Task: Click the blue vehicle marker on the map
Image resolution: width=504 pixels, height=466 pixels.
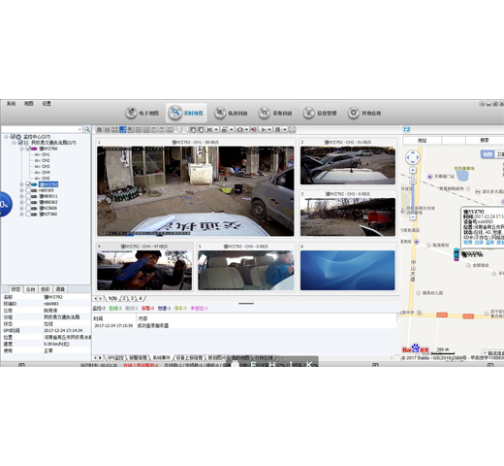Action: point(457,254)
